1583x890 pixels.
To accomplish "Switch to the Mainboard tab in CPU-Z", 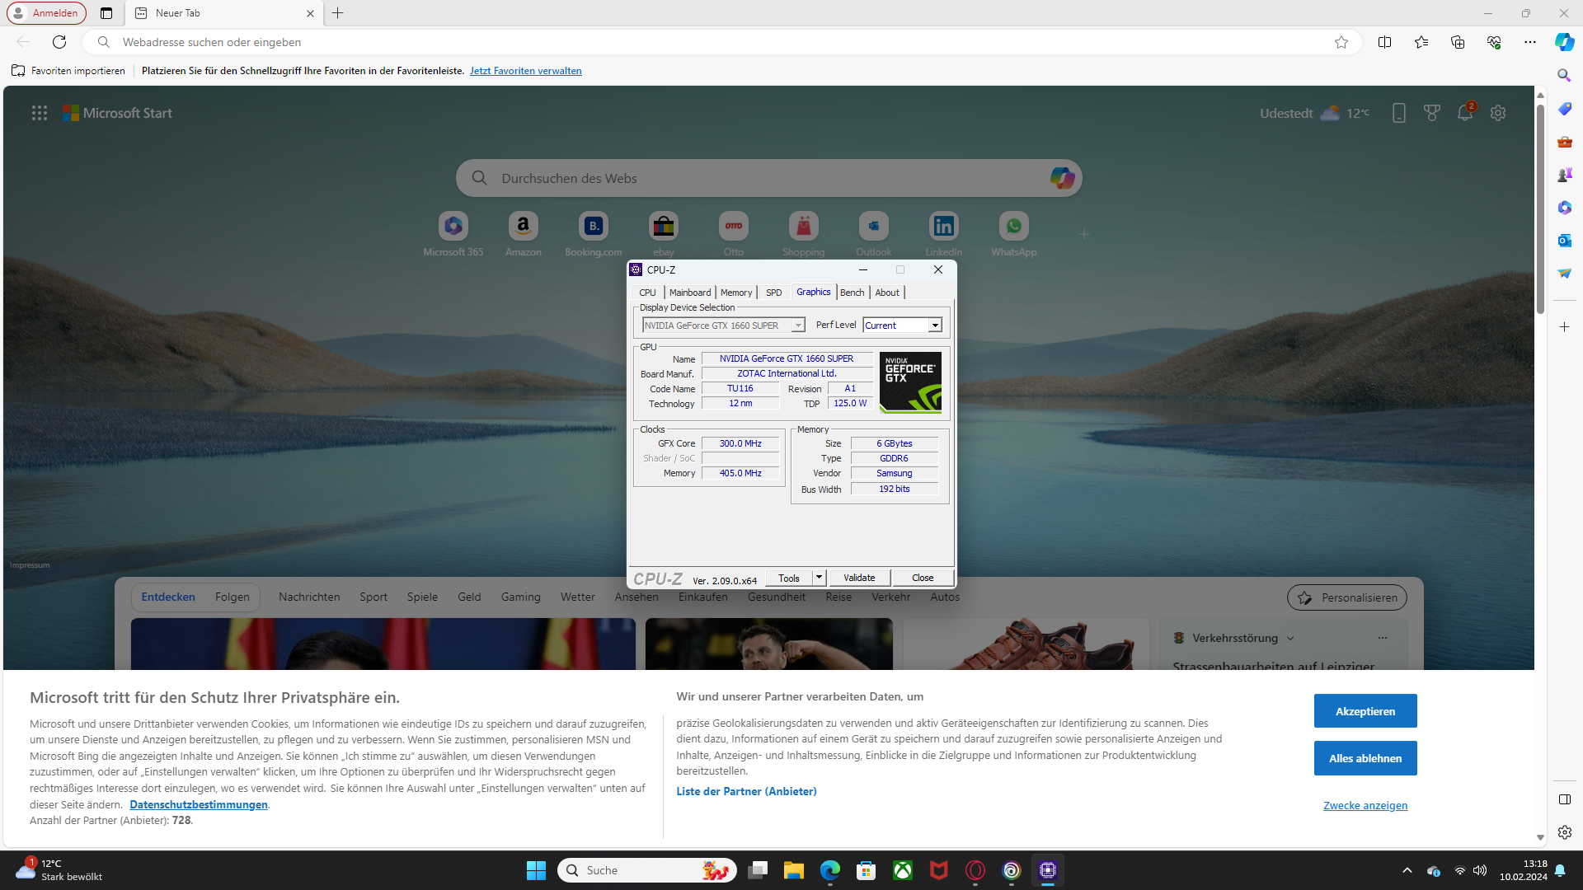I will pyautogui.click(x=689, y=293).
